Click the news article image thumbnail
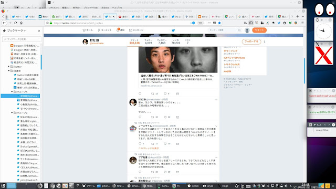 point(178,59)
